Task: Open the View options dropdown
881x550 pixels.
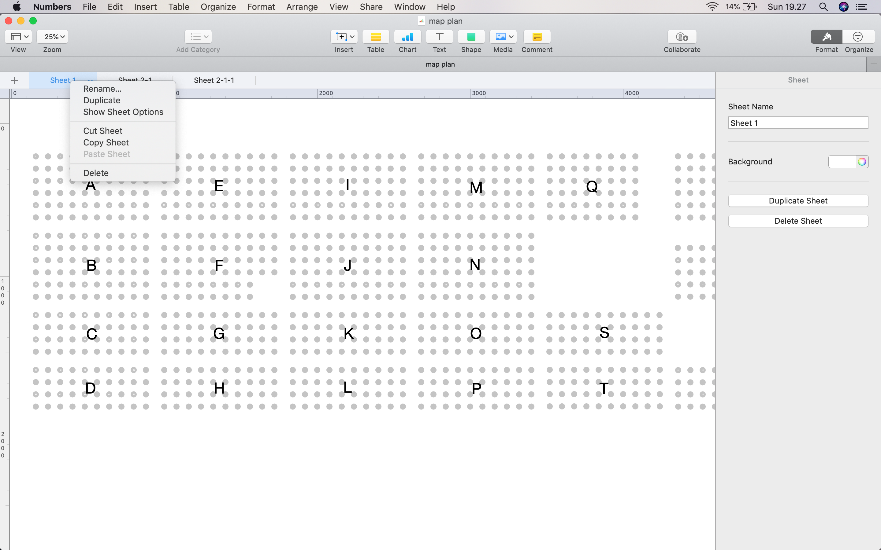Action: tap(19, 37)
